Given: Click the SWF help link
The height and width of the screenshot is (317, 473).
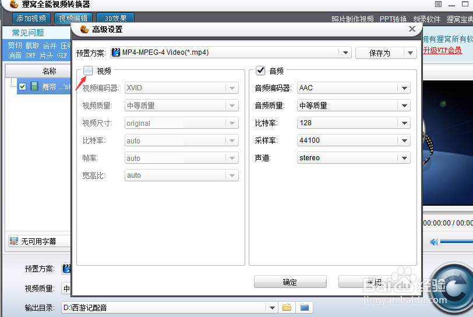Looking at the screenshot, I should point(30,55).
